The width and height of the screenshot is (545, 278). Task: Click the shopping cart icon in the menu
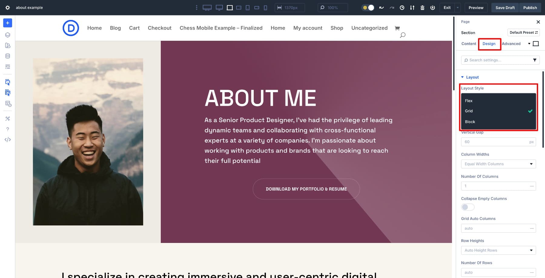point(397,28)
